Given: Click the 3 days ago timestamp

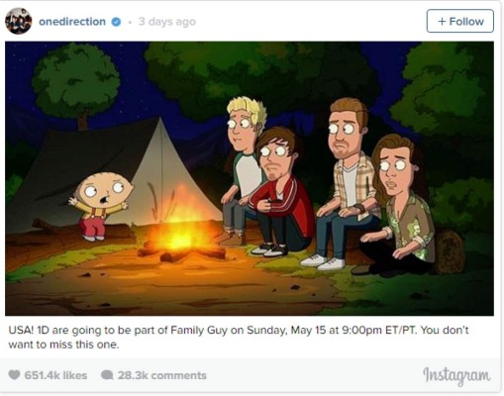Looking at the screenshot, I should point(167,22).
